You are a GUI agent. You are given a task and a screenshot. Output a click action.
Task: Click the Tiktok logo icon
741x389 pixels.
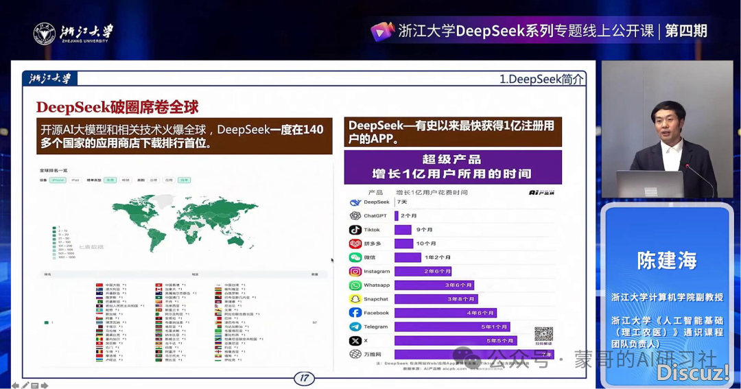pyautogui.click(x=355, y=230)
